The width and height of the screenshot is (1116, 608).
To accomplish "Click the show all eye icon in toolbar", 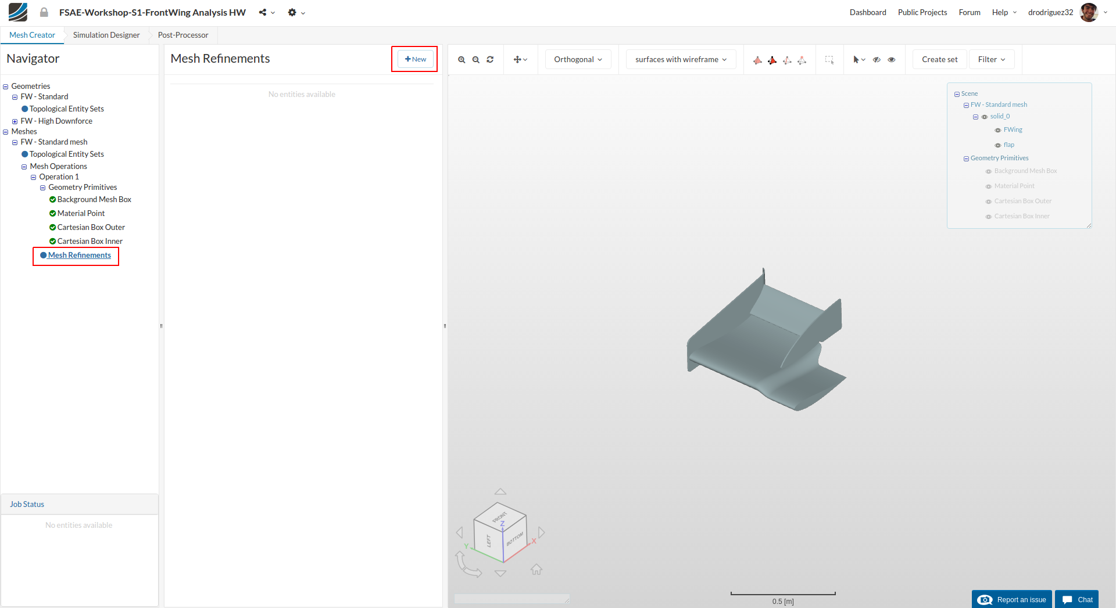I will pyautogui.click(x=892, y=60).
